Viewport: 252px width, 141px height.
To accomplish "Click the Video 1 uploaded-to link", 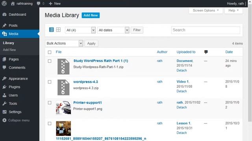I will [183, 81].
